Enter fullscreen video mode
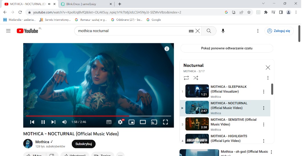This screenshot has width=302, height=156. [165, 122]
